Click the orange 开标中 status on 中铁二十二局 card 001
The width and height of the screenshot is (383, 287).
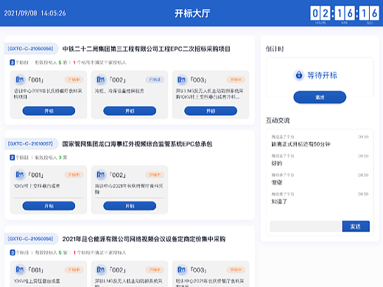(x=74, y=79)
